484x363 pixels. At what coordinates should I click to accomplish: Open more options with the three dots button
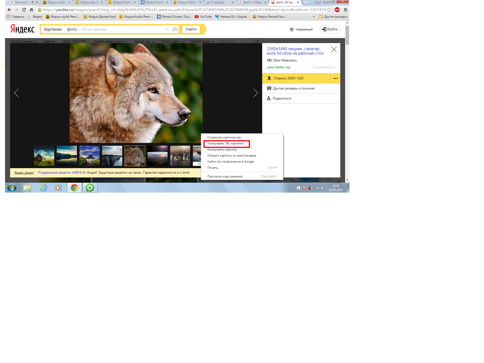click(x=335, y=78)
